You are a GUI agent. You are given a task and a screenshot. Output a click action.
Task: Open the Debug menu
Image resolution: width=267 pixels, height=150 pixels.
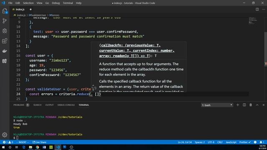55,3
